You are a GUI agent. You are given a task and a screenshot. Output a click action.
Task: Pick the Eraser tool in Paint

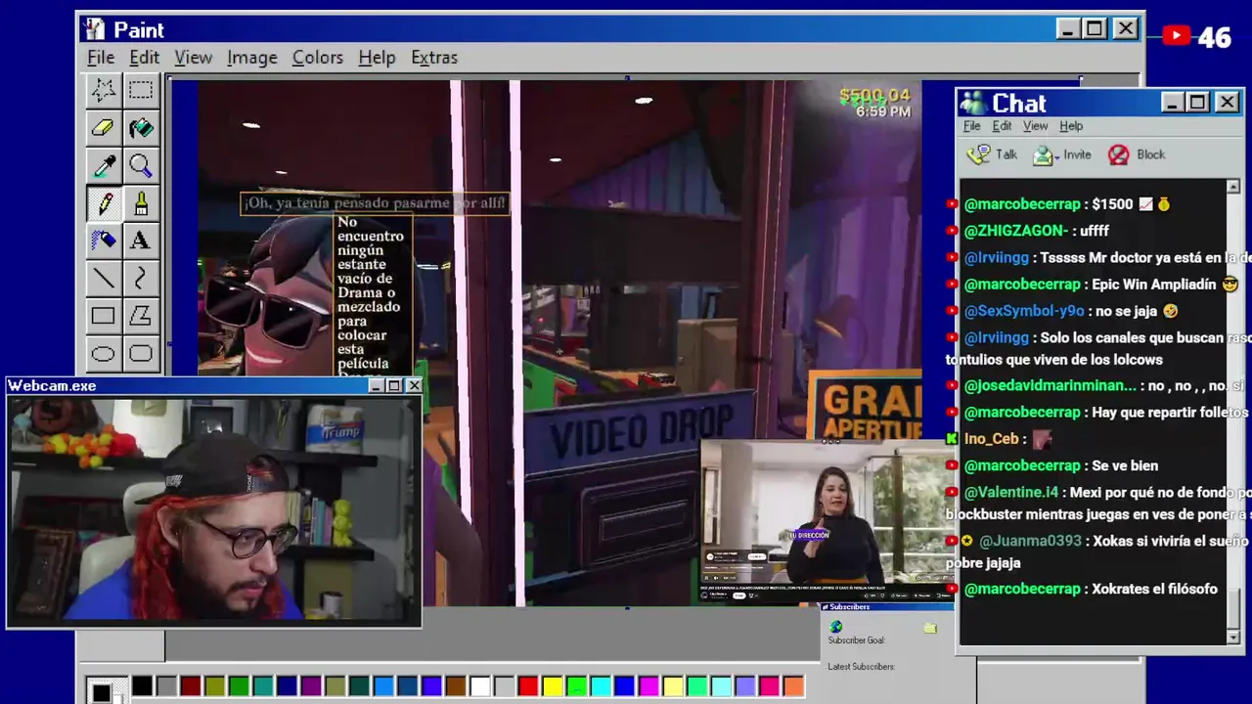103,128
